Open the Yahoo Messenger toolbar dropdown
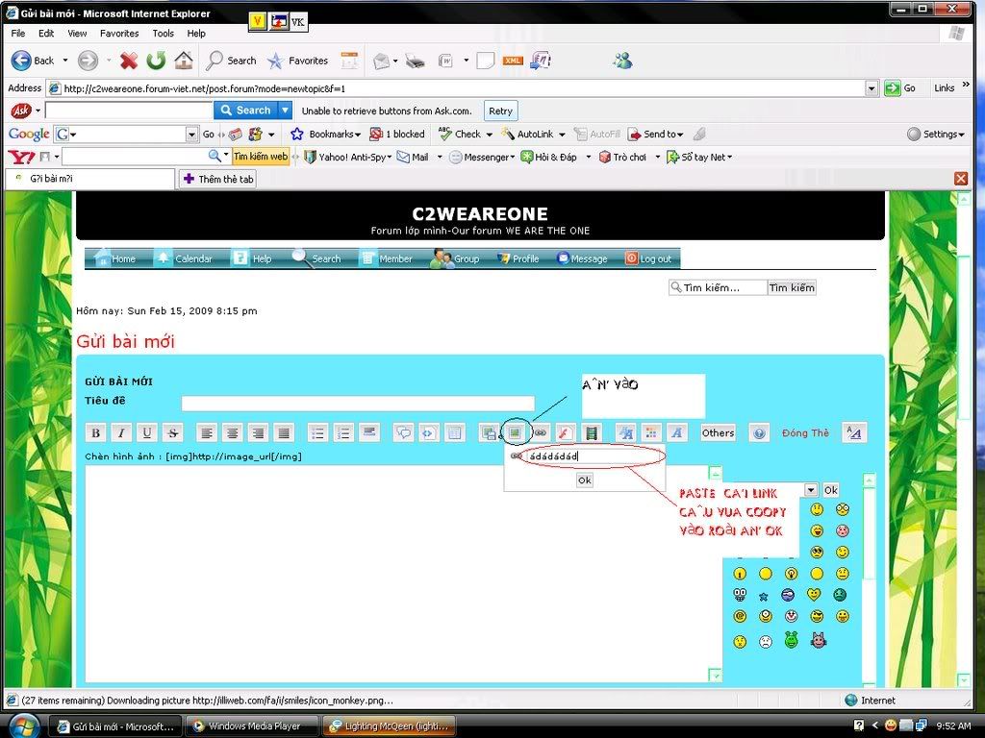985x738 pixels. 513,157
